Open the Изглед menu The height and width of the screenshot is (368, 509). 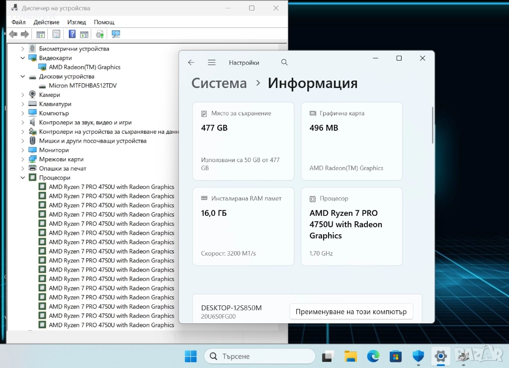click(77, 22)
